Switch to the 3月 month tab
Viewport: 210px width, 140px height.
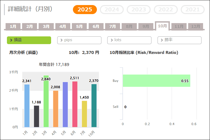pyautogui.click(x=46, y=27)
